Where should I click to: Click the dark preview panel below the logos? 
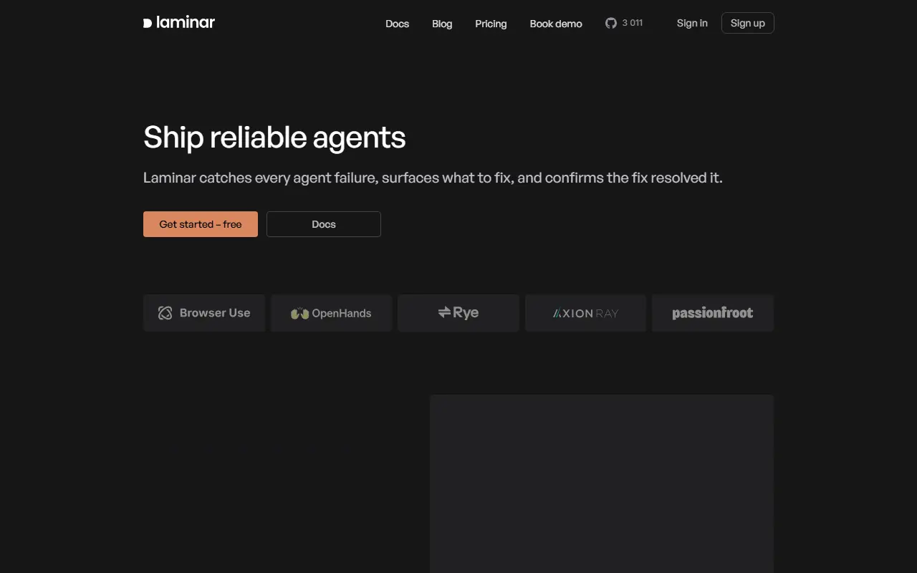pos(602,483)
